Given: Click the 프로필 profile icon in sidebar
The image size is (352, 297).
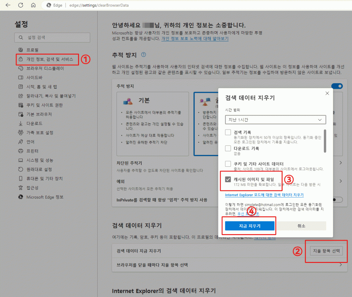Looking at the screenshot, I should tap(21, 50).
